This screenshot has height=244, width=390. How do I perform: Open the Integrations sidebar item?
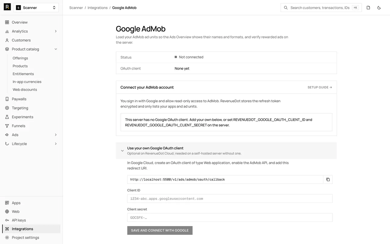point(31,229)
